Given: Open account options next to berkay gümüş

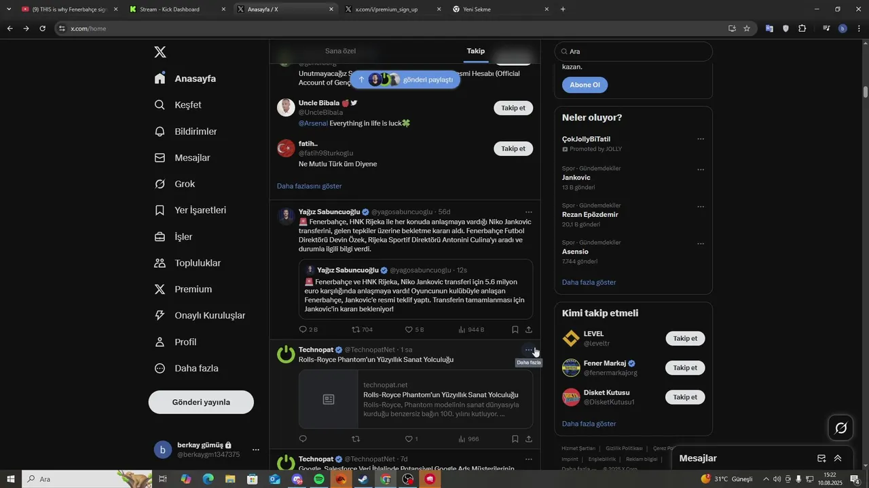Looking at the screenshot, I should click(x=256, y=449).
